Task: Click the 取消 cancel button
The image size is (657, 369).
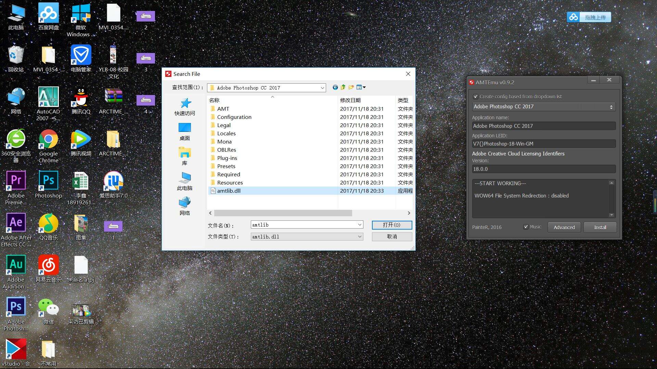Action: click(x=392, y=236)
